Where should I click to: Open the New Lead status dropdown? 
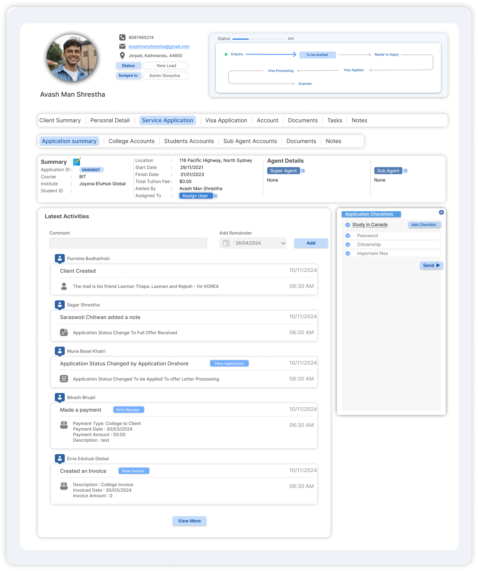(166, 66)
